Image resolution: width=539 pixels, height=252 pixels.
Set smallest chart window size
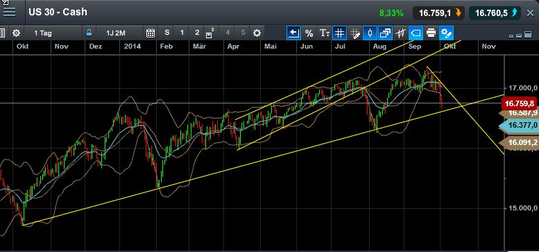pyautogui.click(x=511, y=35)
